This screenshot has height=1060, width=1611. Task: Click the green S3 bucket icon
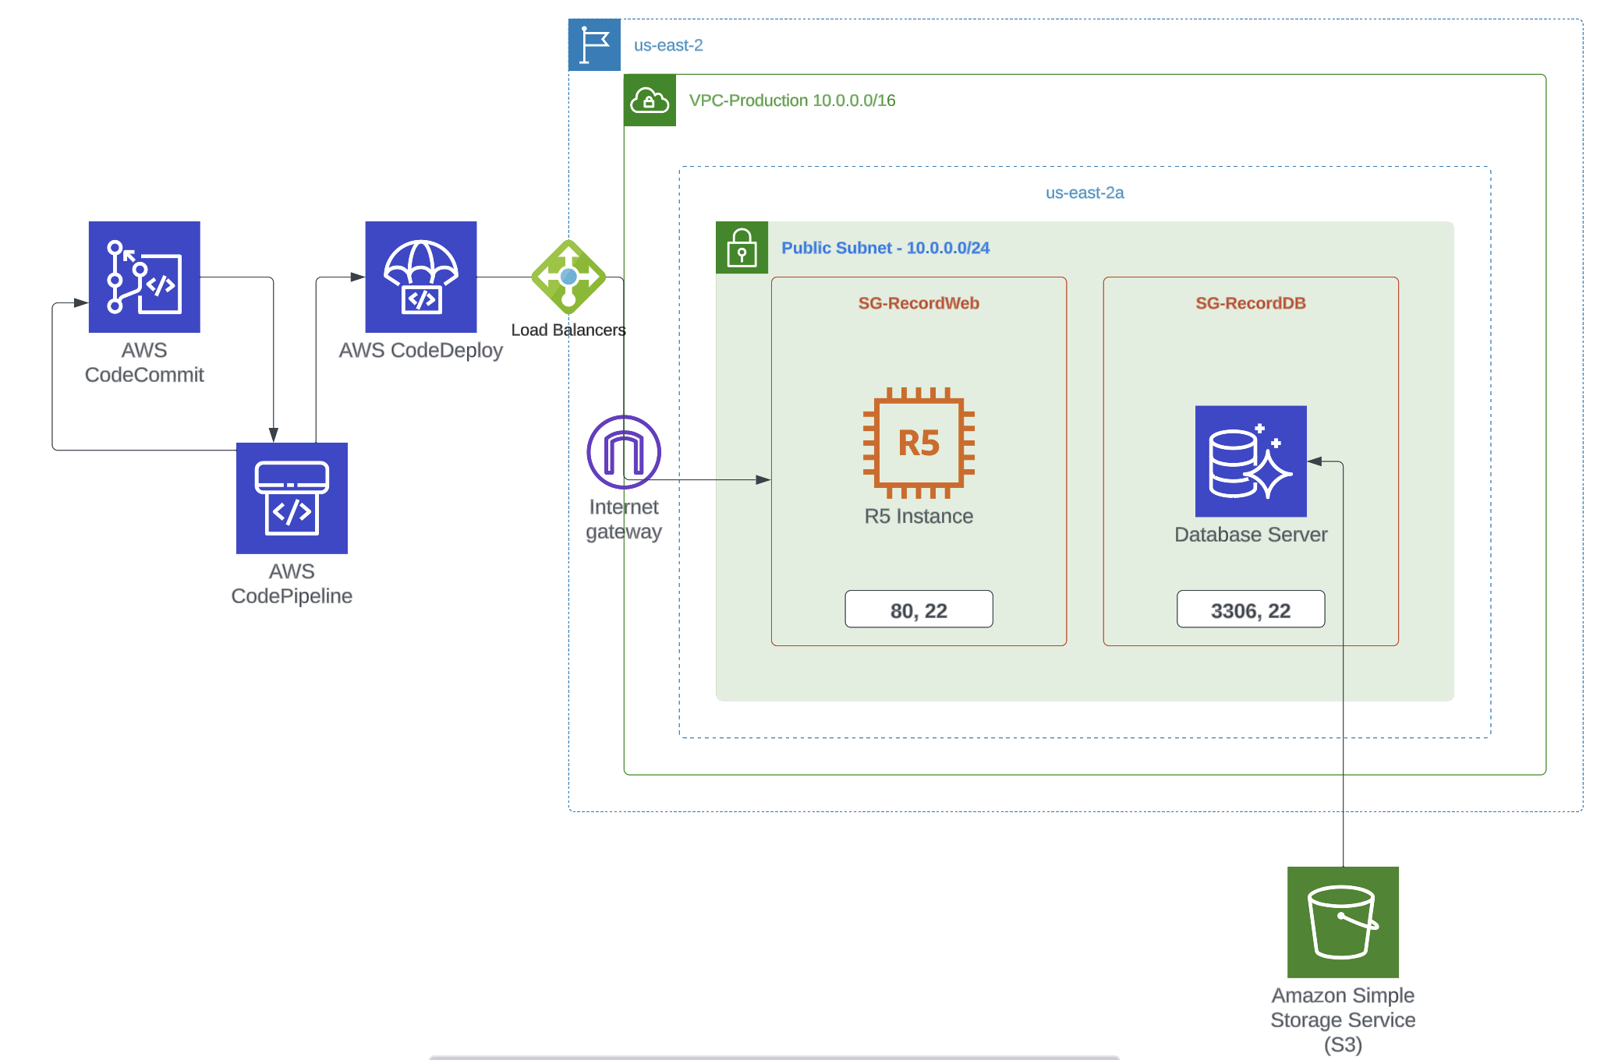(x=1343, y=922)
